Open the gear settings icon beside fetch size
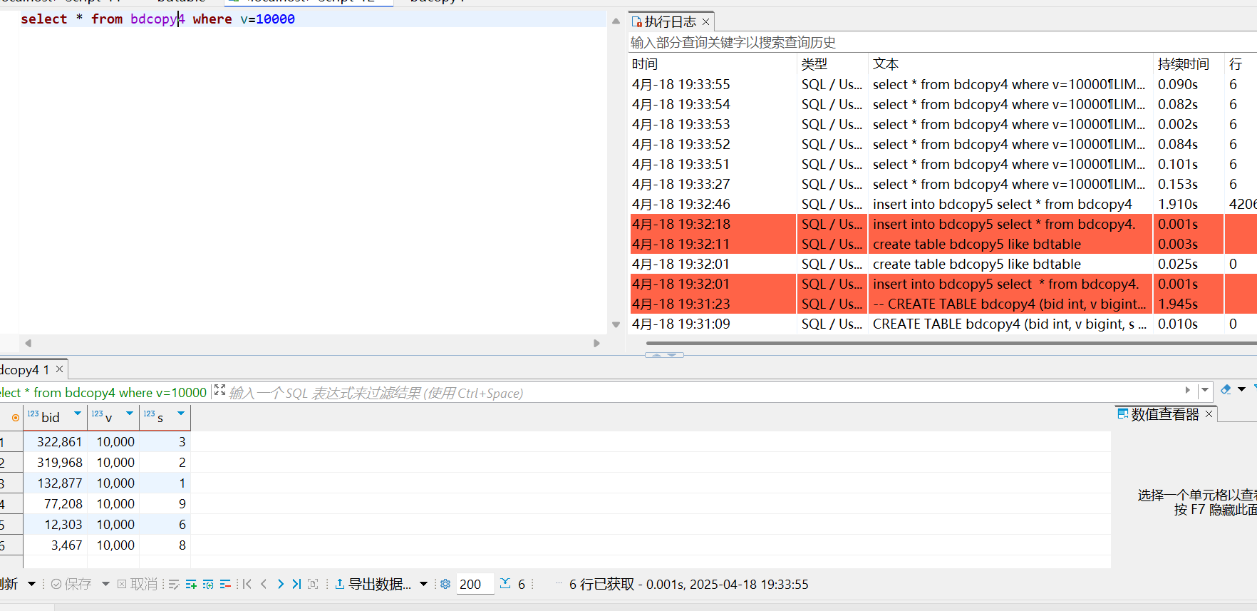This screenshot has width=1257, height=611. pyautogui.click(x=445, y=584)
